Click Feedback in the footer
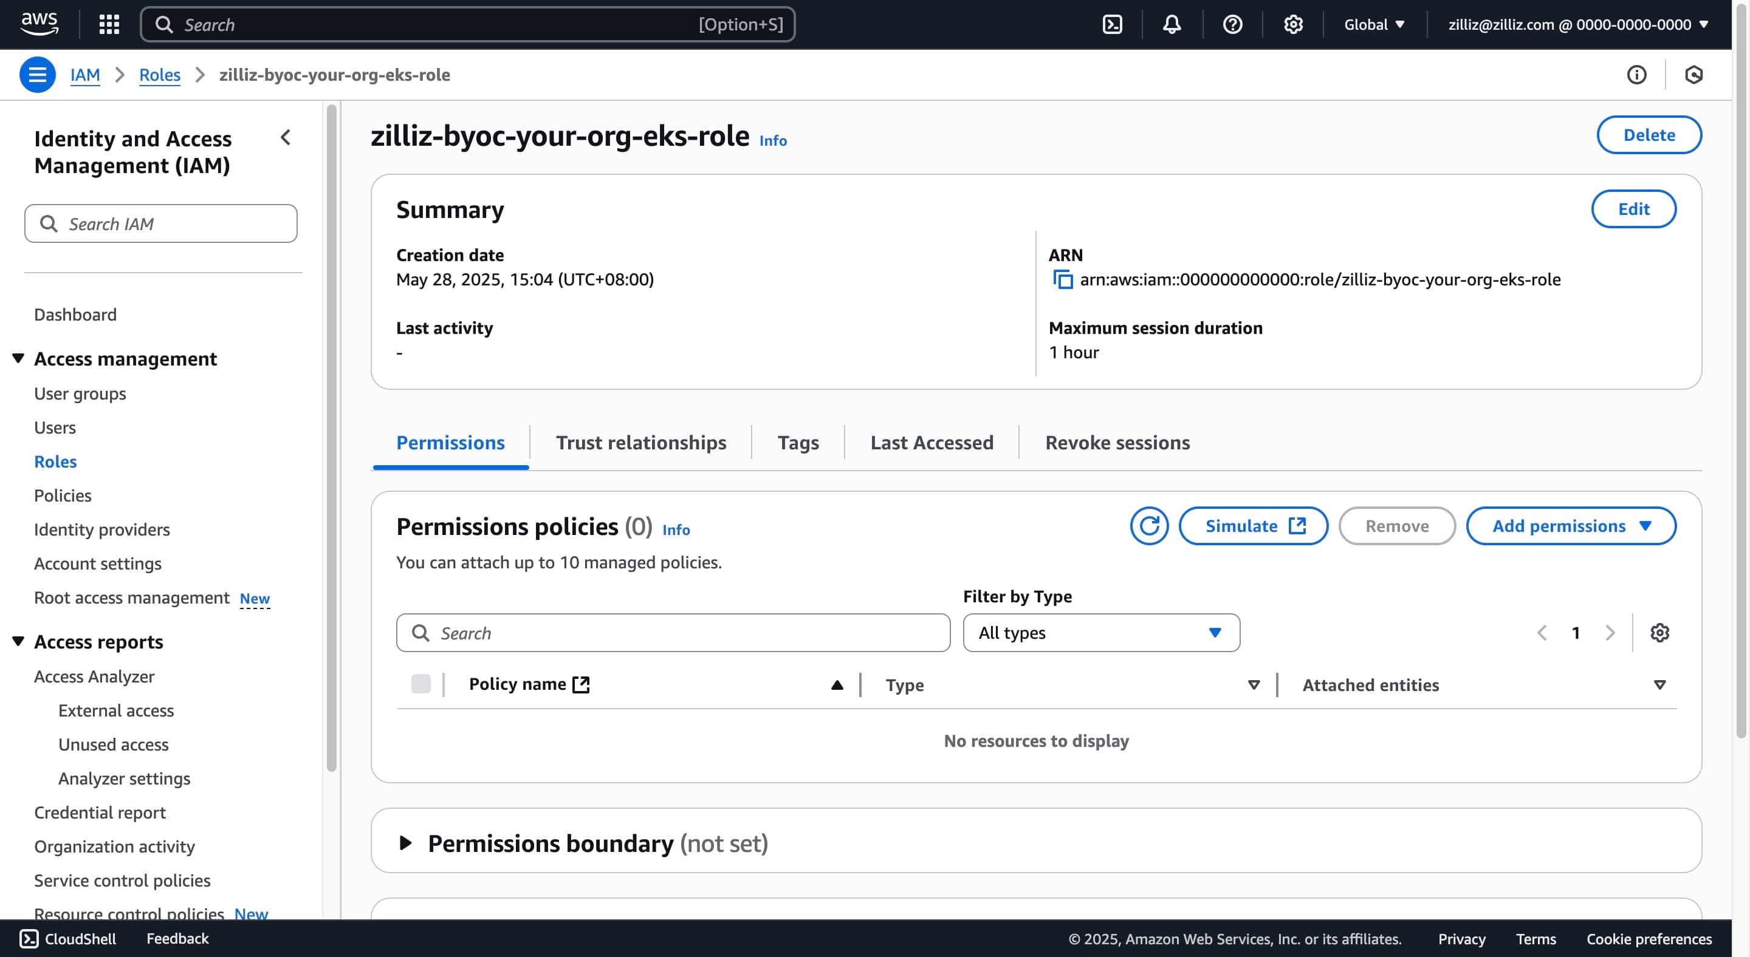This screenshot has width=1750, height=957. 177,939
